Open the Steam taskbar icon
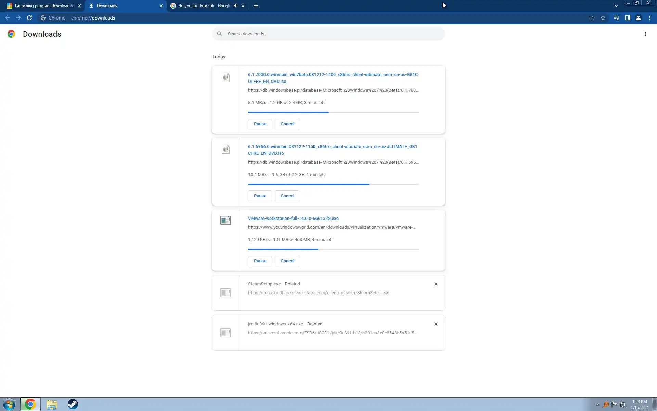The width and height of the screenshot is (657, 411). click(x=73, y=404)
